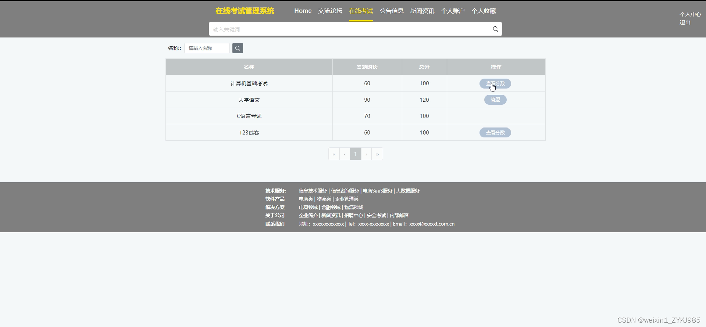
Task: Go to next page using › arrow
Action: [366, 154]
